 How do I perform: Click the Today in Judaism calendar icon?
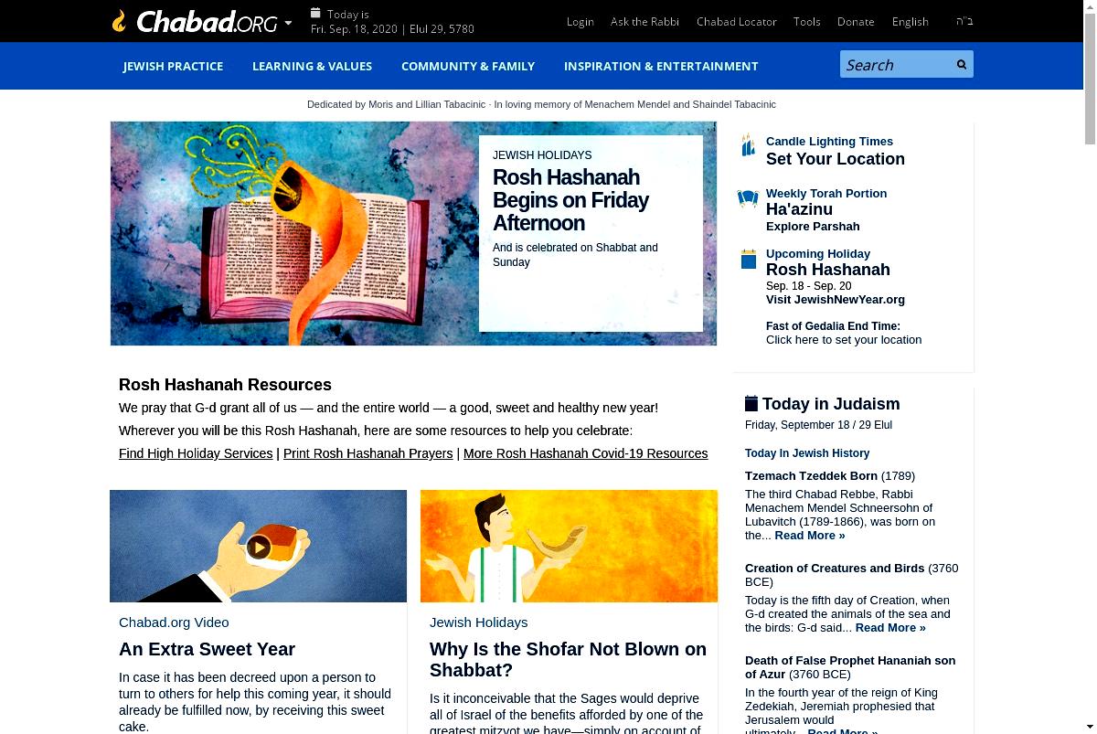pyautogui.click(x=751, y=403)
